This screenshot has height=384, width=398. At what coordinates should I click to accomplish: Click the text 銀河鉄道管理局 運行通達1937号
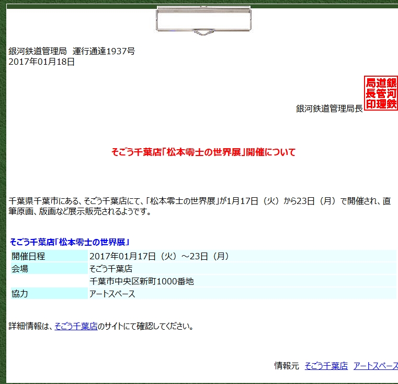72,51
